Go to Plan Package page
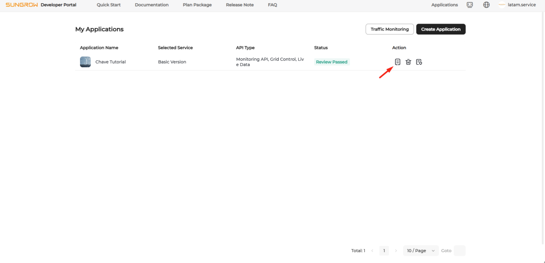Screen dimensions: 545x263 [x=197, y=5]
